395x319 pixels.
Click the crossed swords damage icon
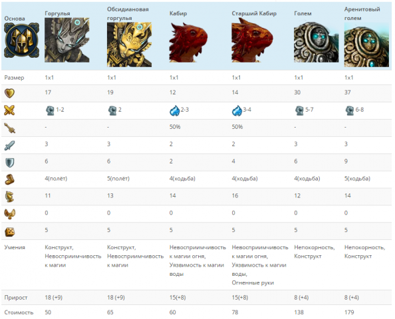(x=9, y=110)
